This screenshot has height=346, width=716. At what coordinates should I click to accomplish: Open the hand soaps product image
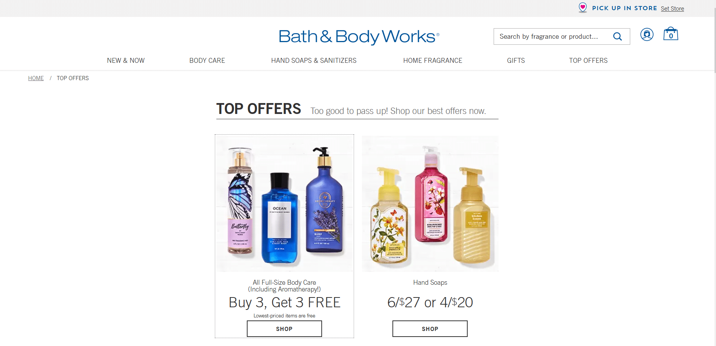pos(430,203)
